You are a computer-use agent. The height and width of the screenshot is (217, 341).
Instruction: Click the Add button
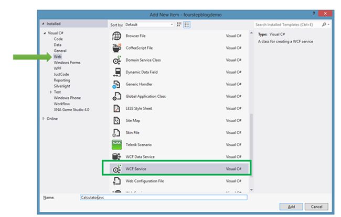click(291, 207)
